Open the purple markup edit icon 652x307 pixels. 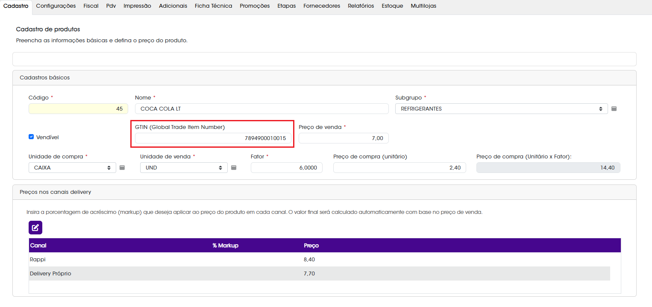click(35, 228)
